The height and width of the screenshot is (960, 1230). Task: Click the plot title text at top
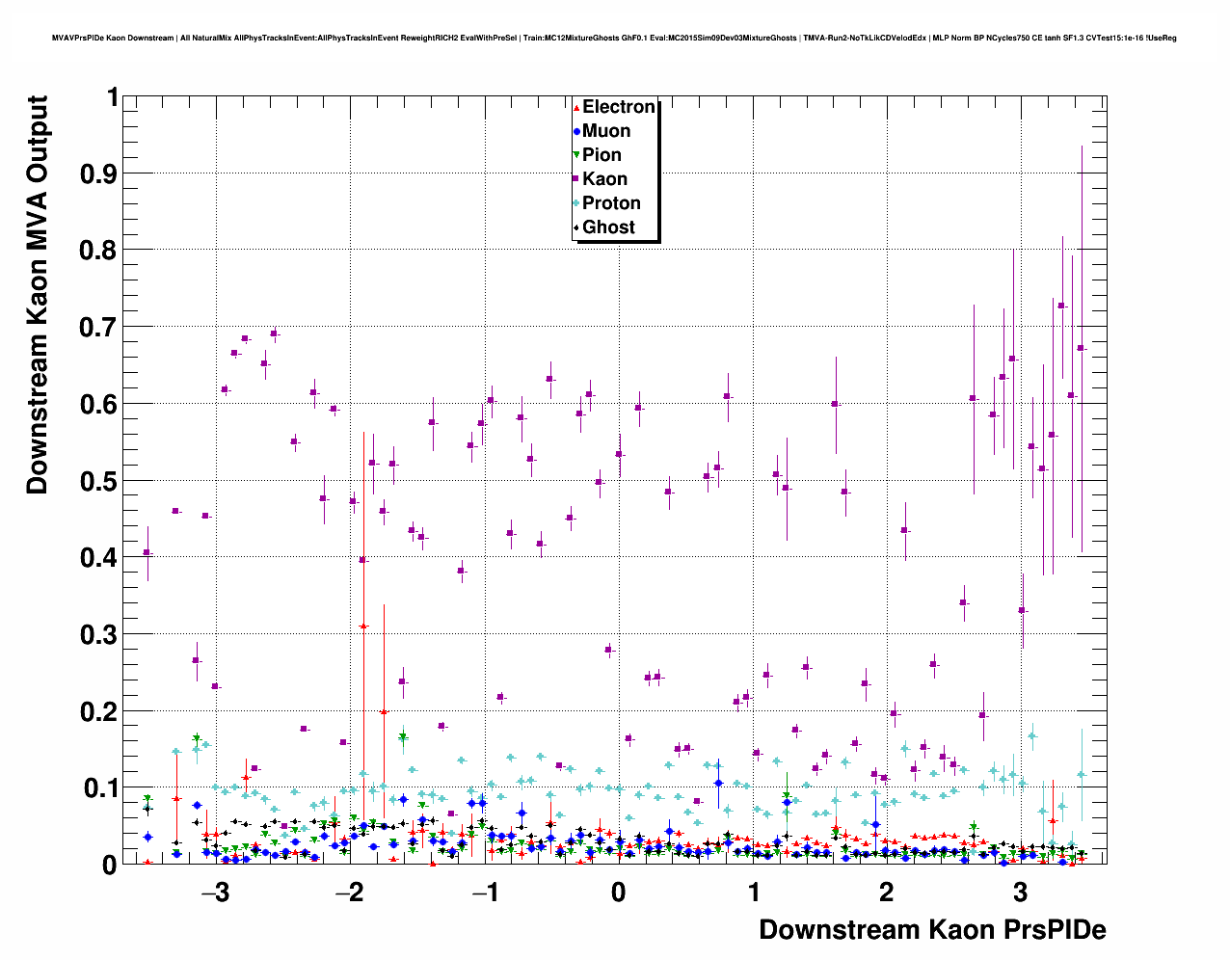(x=614, y=39)
